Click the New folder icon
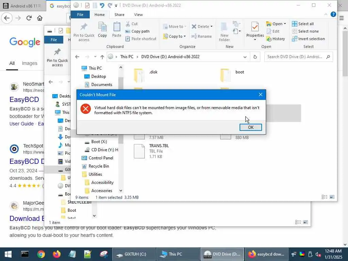The width and height of the screenshot is (348, 261). (224, 32)
